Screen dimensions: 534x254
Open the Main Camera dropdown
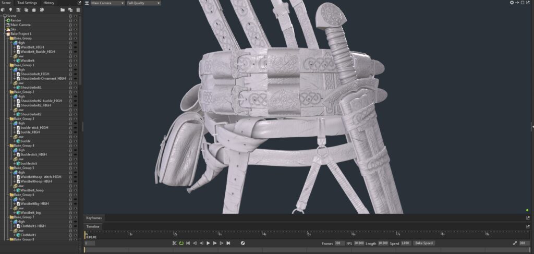pos(107,3)
